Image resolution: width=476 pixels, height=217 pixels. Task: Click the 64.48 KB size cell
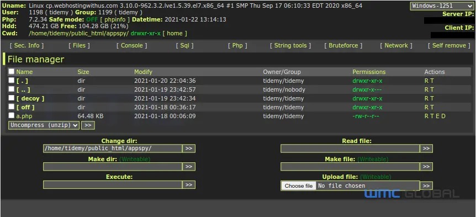point(91,117)
